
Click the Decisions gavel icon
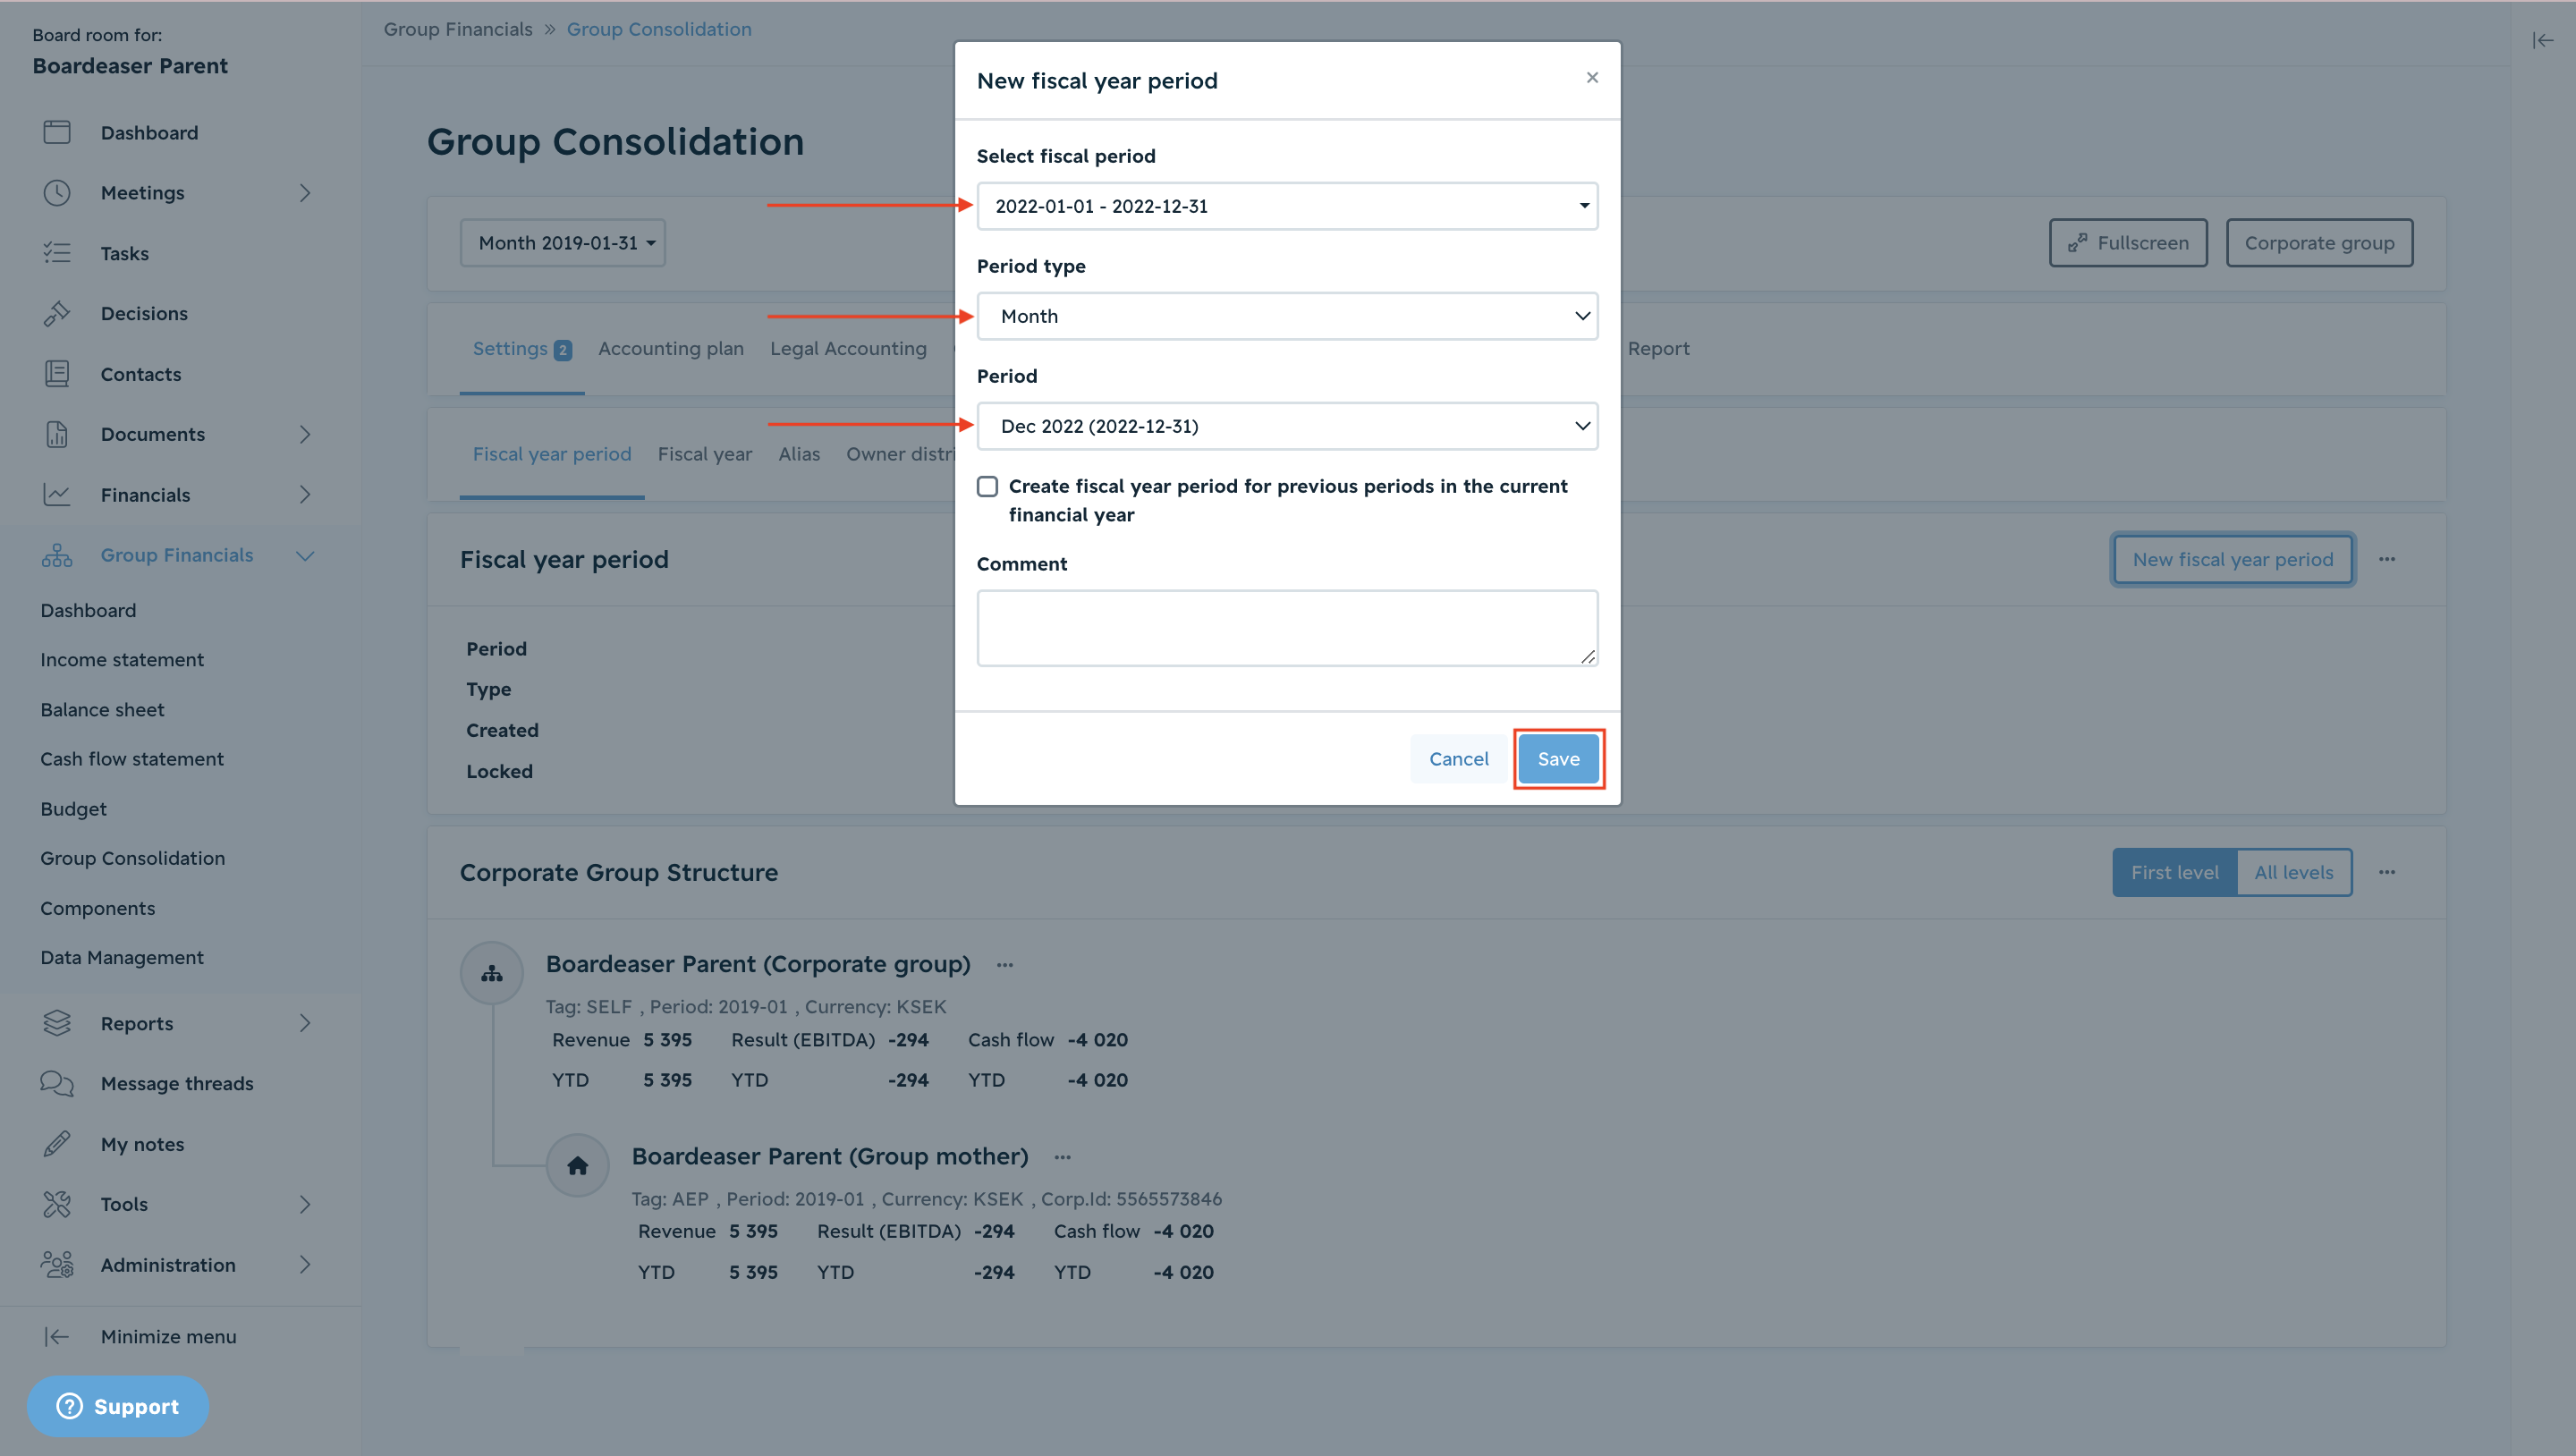[57, 313]
